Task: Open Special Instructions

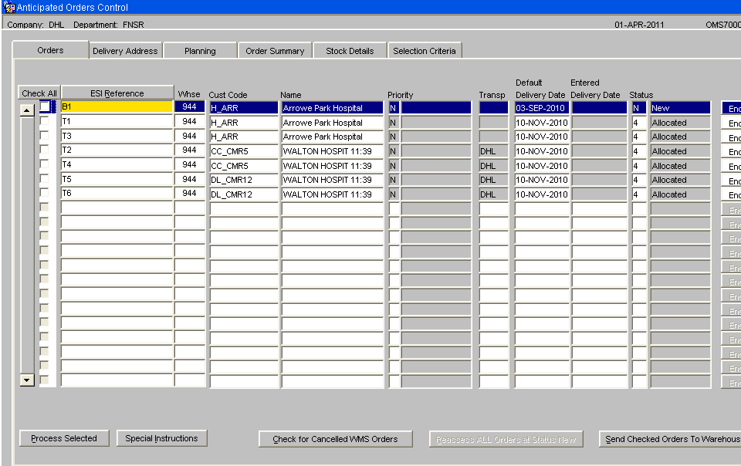Action: click(161, 438)
